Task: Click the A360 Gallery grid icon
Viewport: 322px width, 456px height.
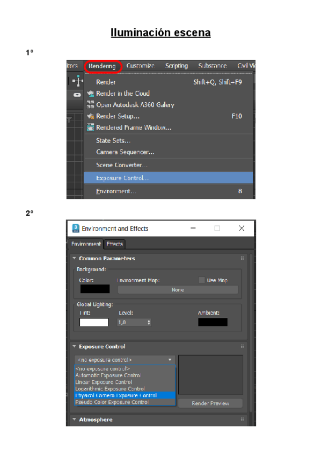Action: point(90,105)
